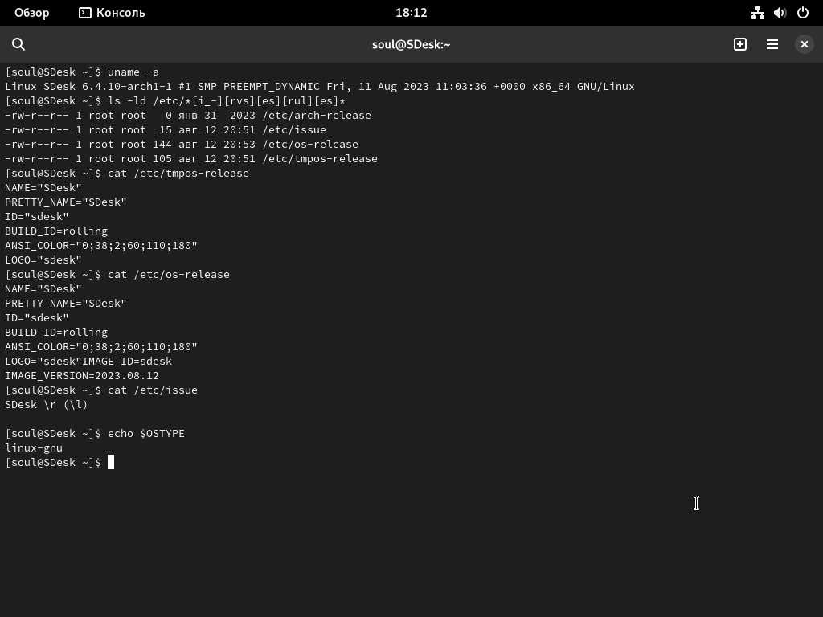Click the '105 авг 12 20:51 /etc/tmpos-release' listing row
This screenshot has width=823, height=617.
coord(191,158)
